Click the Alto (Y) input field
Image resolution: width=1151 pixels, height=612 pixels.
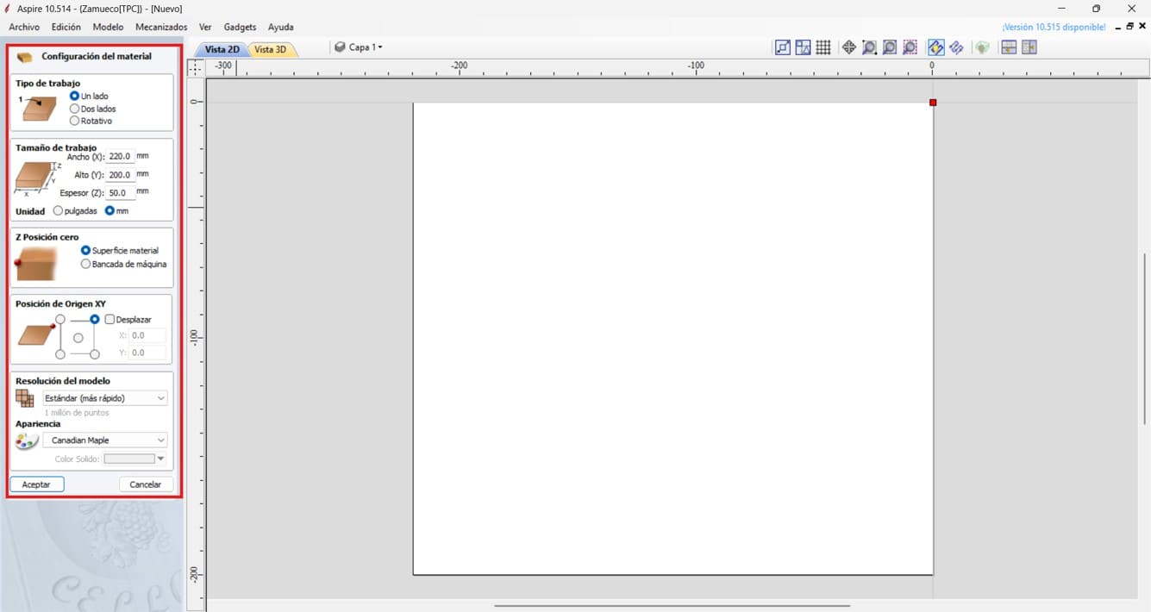120,175
